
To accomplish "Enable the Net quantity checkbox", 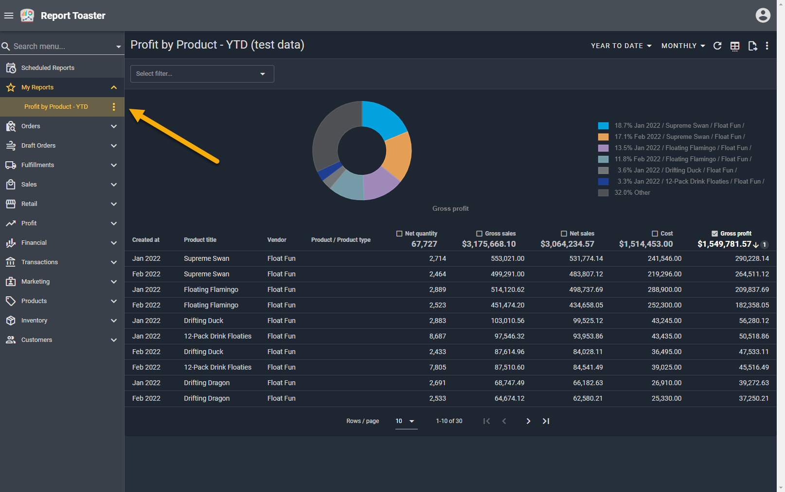I will click(399, 234).
